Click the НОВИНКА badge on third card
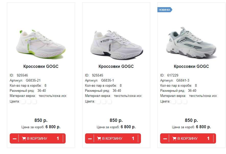Image resolution: width=226 pixels, height=154 pixels. tap(165, 10)
